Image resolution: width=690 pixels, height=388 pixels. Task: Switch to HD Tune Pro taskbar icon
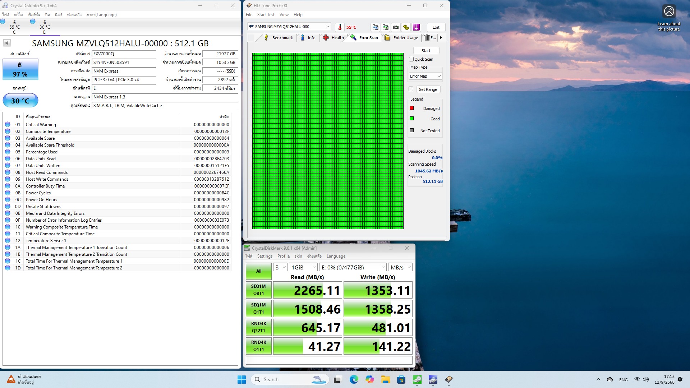pos(448,379)
